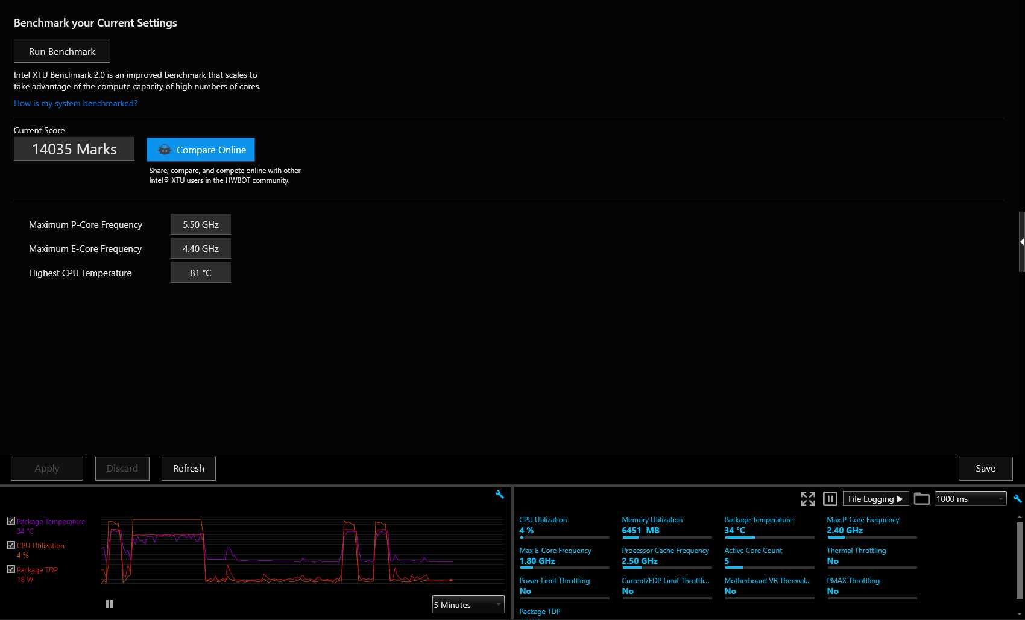Open the 1000 ms polling interval dropdown

click(x=970, y=499)
